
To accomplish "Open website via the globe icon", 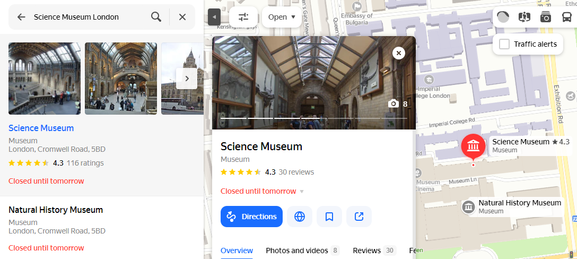I will [x=300, y=217].
